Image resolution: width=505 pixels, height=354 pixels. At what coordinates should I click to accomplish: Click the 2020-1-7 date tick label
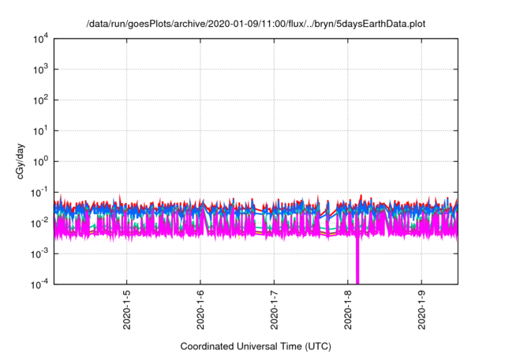(274, 310)
